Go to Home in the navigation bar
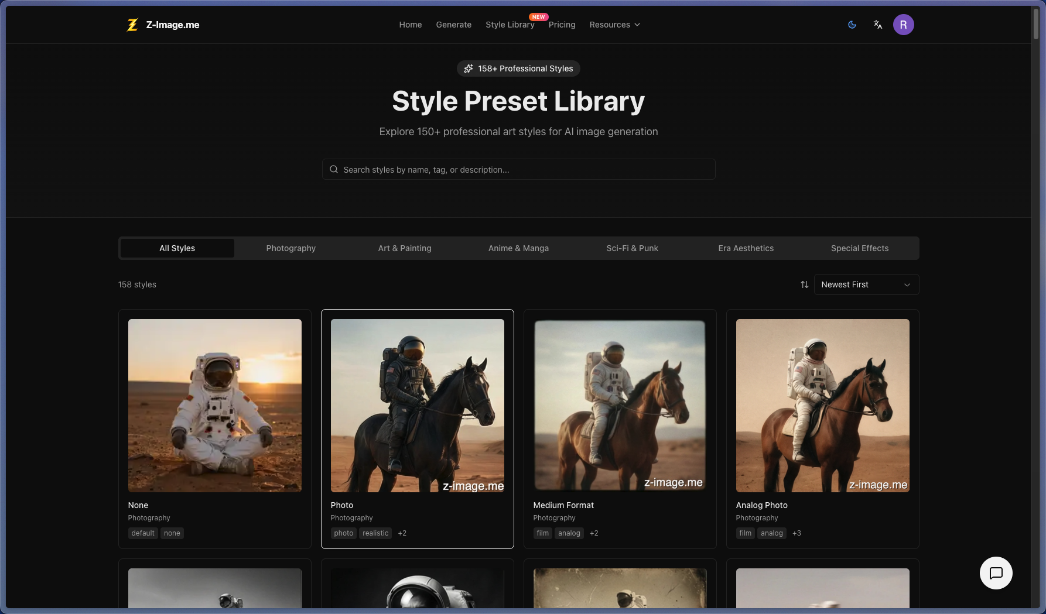Screen dimensions: 1046x614 (410, 25)
